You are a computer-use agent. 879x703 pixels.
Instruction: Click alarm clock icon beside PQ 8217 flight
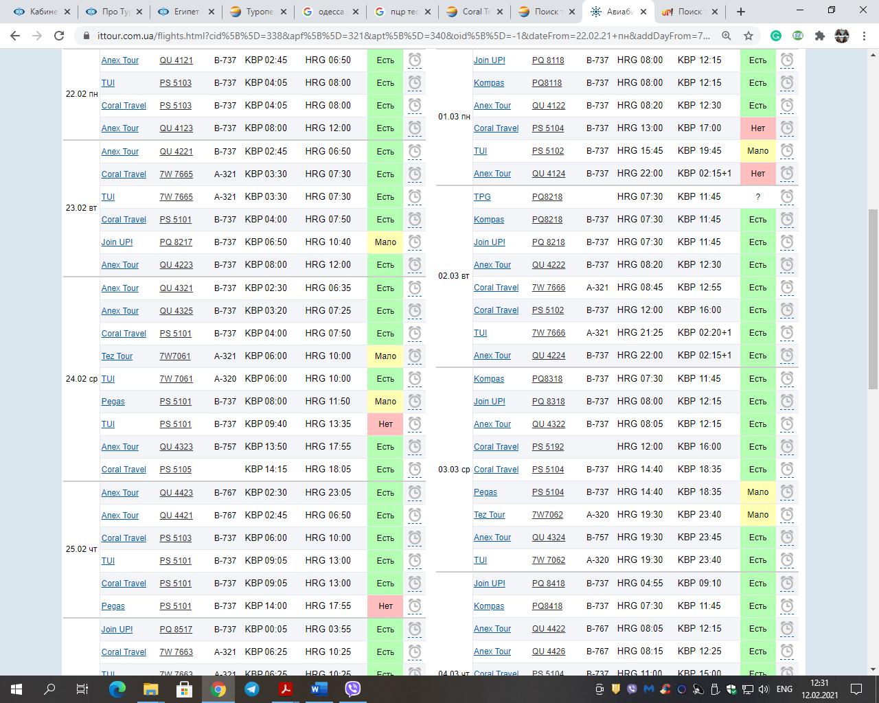[x=415, y=242]
